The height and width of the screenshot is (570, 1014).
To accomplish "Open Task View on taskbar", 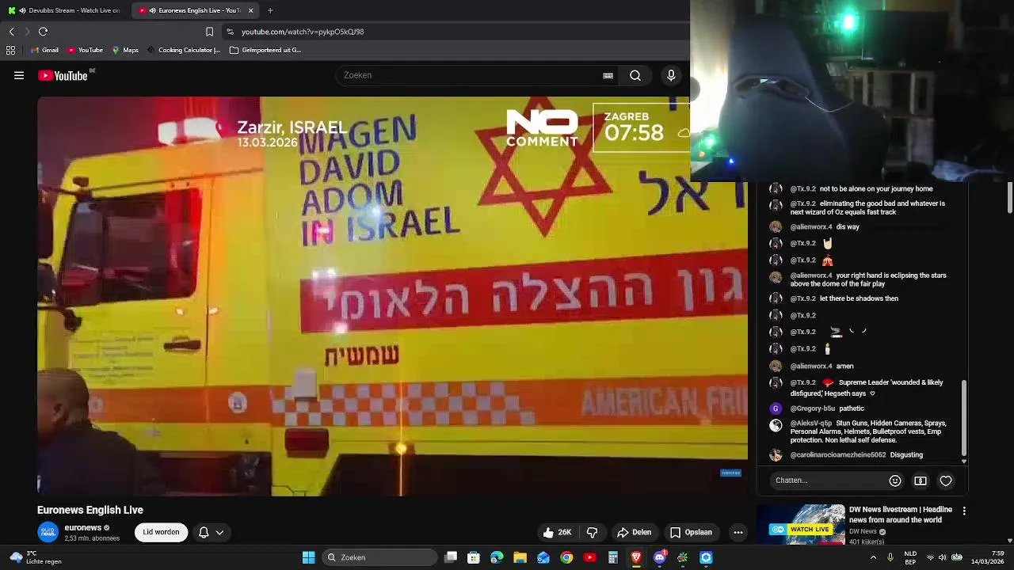I will (x=451, y=557).
